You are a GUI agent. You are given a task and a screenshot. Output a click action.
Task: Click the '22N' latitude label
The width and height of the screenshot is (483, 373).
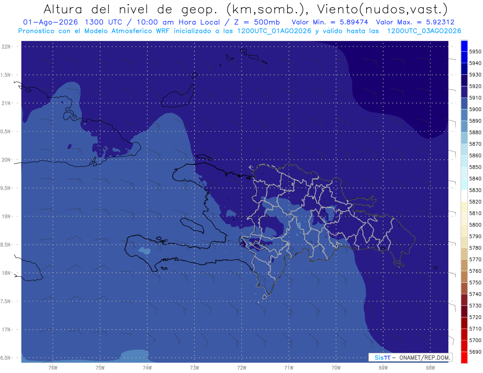coord(6,46)
